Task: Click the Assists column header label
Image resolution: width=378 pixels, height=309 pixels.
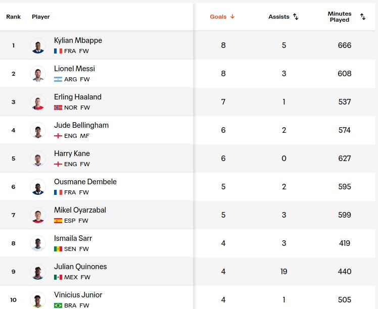Action: point(279,17)
